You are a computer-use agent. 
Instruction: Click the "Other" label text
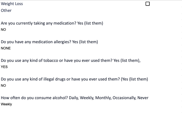tap(6, 10)
